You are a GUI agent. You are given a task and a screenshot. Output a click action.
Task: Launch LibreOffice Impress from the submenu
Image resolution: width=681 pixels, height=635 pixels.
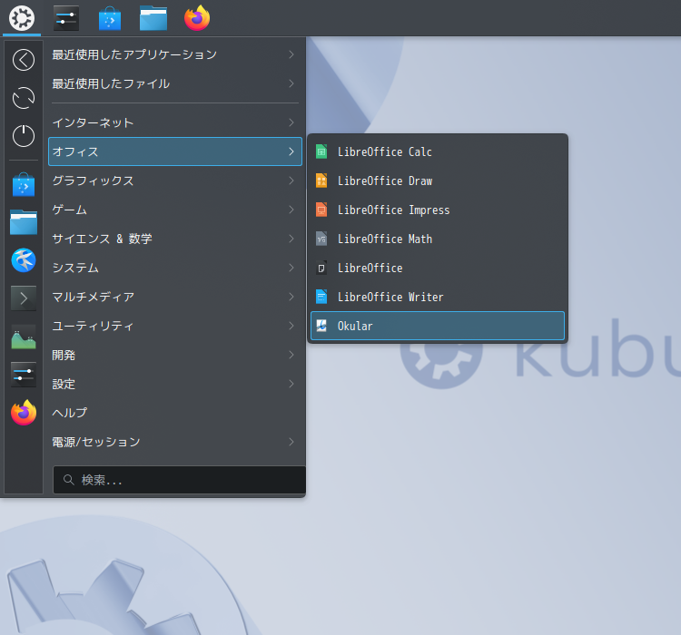438,210
